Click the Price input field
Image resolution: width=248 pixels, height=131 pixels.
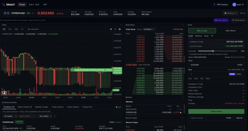pos(216,65)
